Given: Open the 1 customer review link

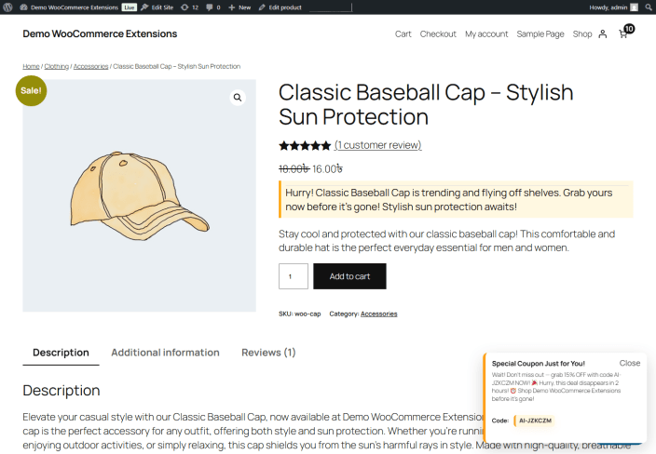Looking at the screenshot, I should pyautogui.click(x=377, y=145).
